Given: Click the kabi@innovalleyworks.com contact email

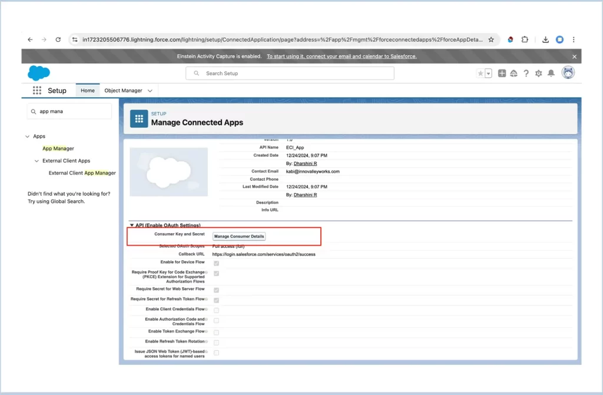Looking at the screenshot, I should 313,171.
